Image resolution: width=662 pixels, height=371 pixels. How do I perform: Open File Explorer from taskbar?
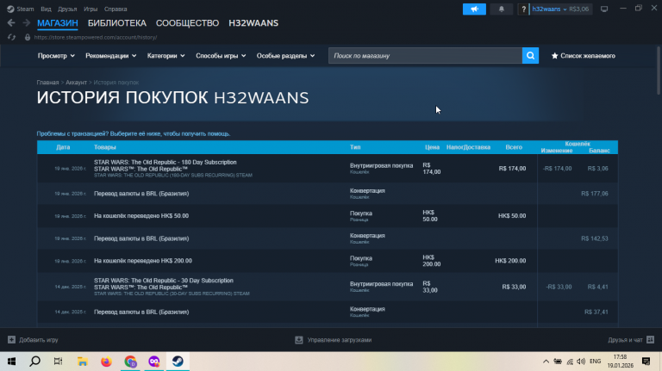coord(83,362)
